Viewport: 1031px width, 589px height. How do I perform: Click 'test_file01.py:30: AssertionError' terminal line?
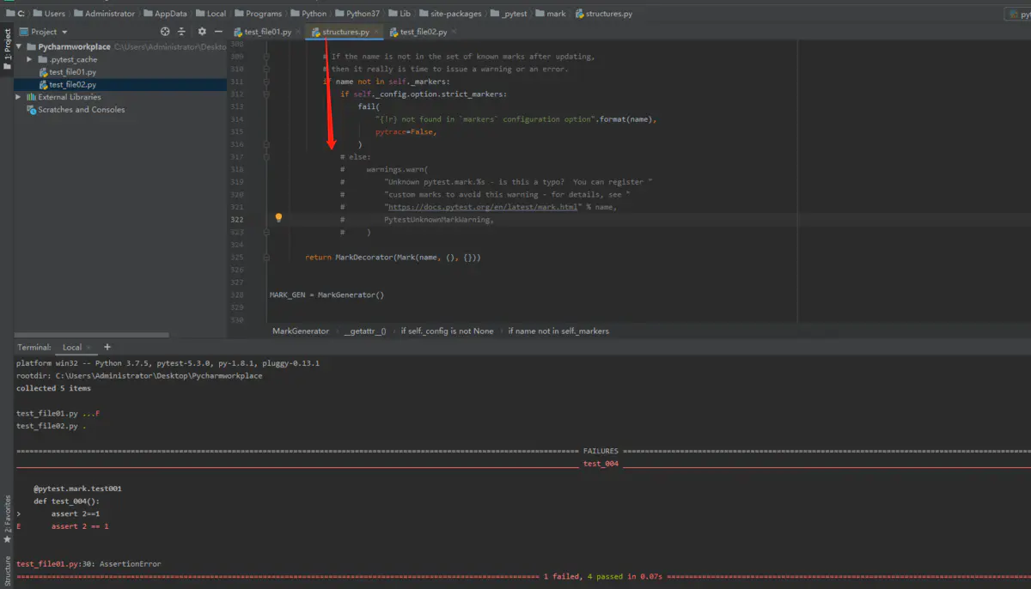click(x=88, y=564)
